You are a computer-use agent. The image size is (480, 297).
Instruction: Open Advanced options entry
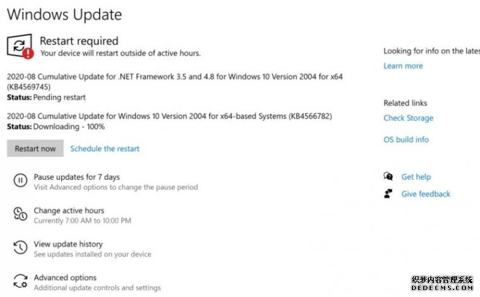(x=65, y=277)
